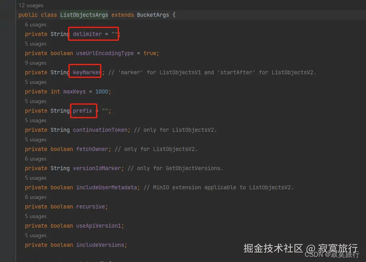Click the fetchOwner field name
Viewport: 366px width, 262px height.
(92, 149)
